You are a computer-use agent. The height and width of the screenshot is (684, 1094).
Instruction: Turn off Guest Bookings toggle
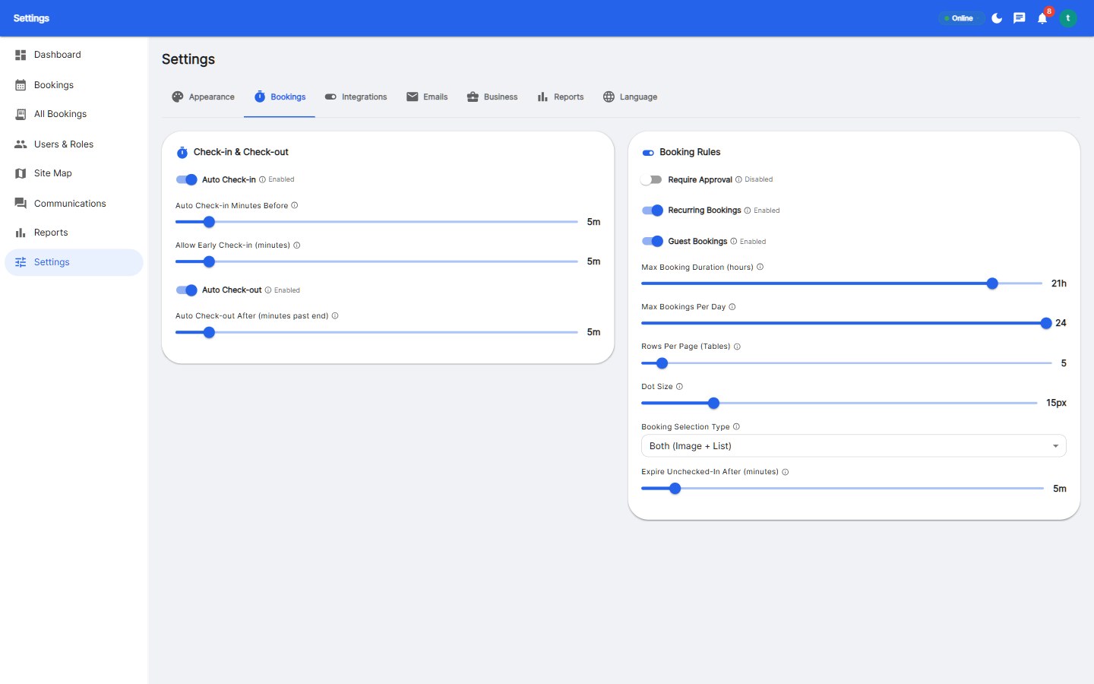point(653,241)
